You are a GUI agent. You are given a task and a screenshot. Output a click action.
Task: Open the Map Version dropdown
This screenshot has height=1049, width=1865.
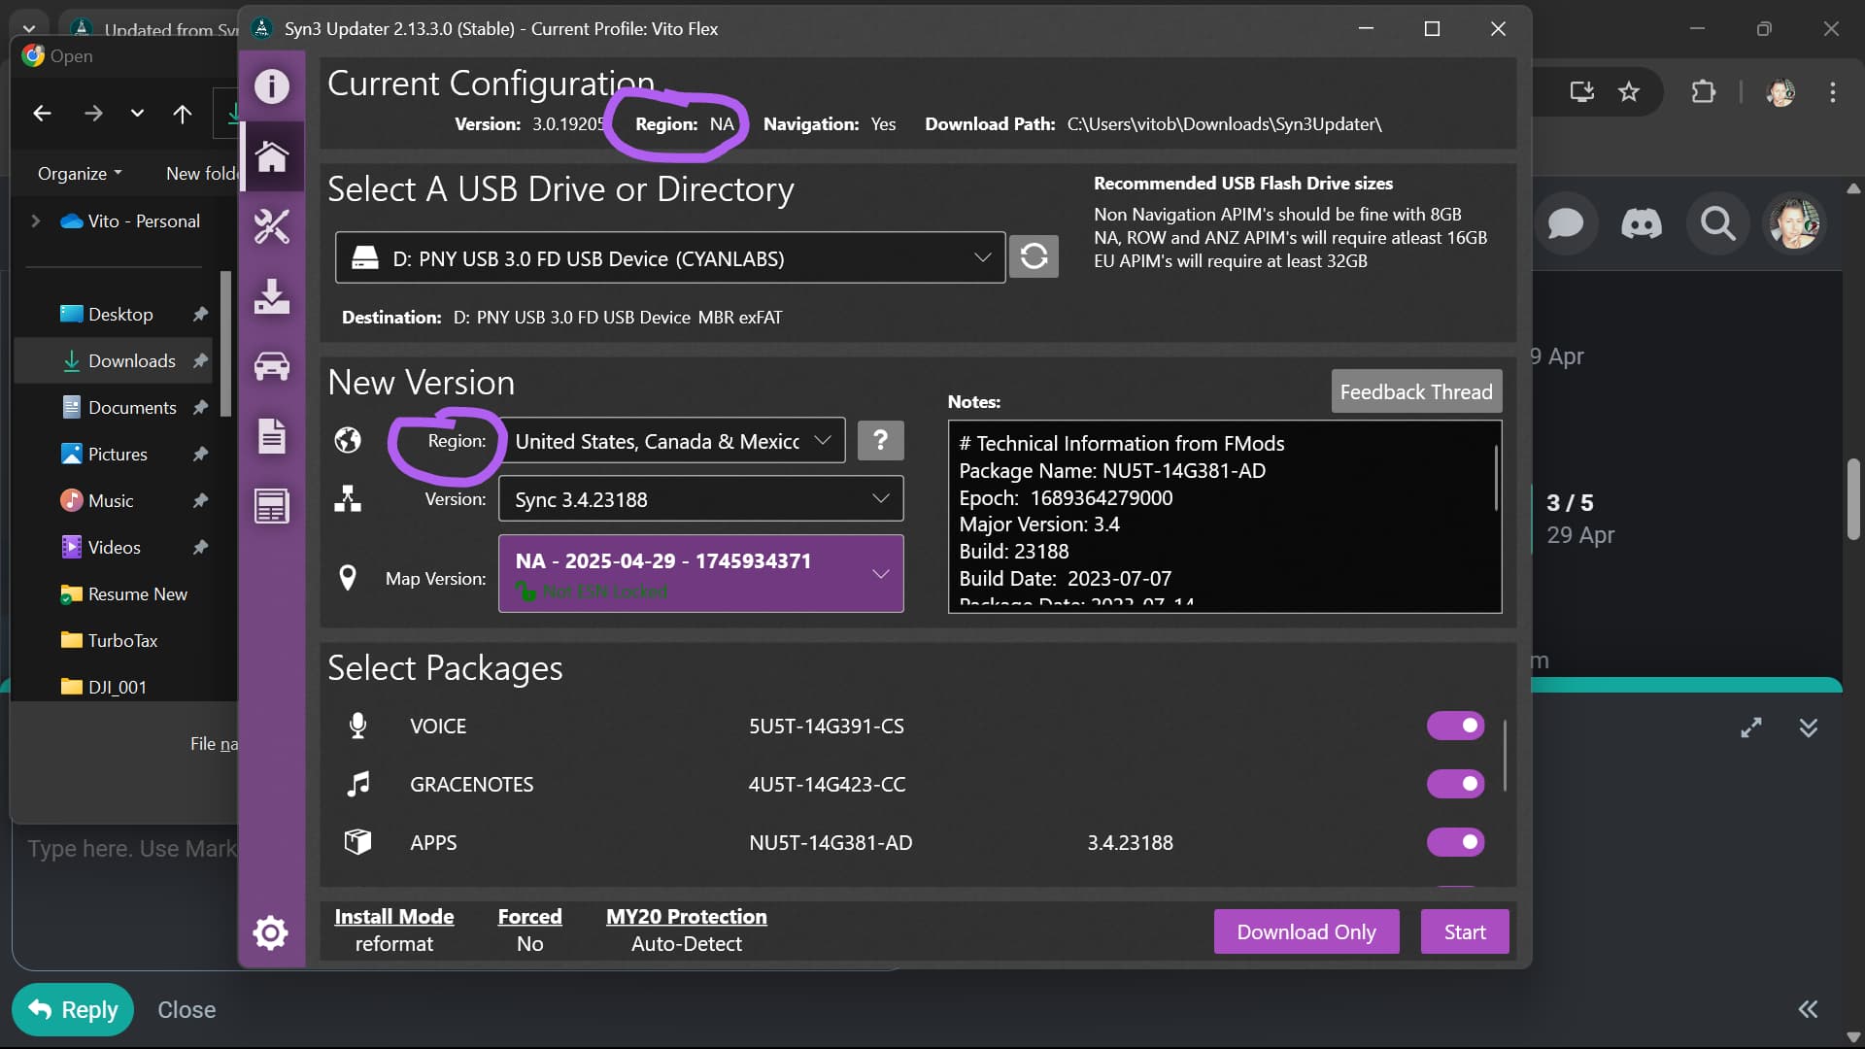coord(700,573)
